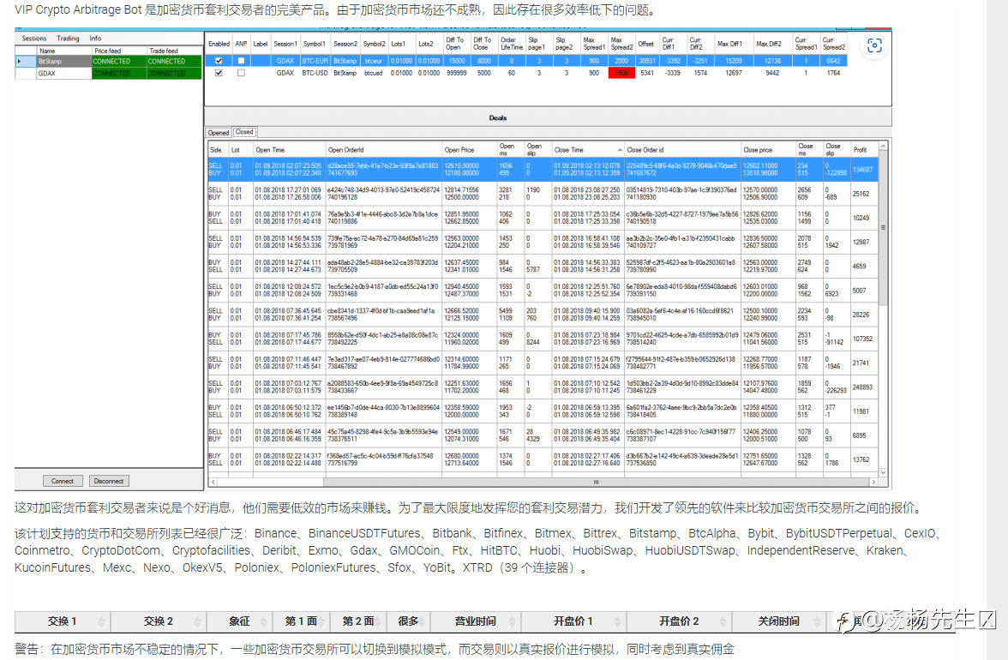Toggle Enabled checkbox for the BTC-USD row
The width and height of the screenshot is (1008, 660).
(x=219, y=73)
